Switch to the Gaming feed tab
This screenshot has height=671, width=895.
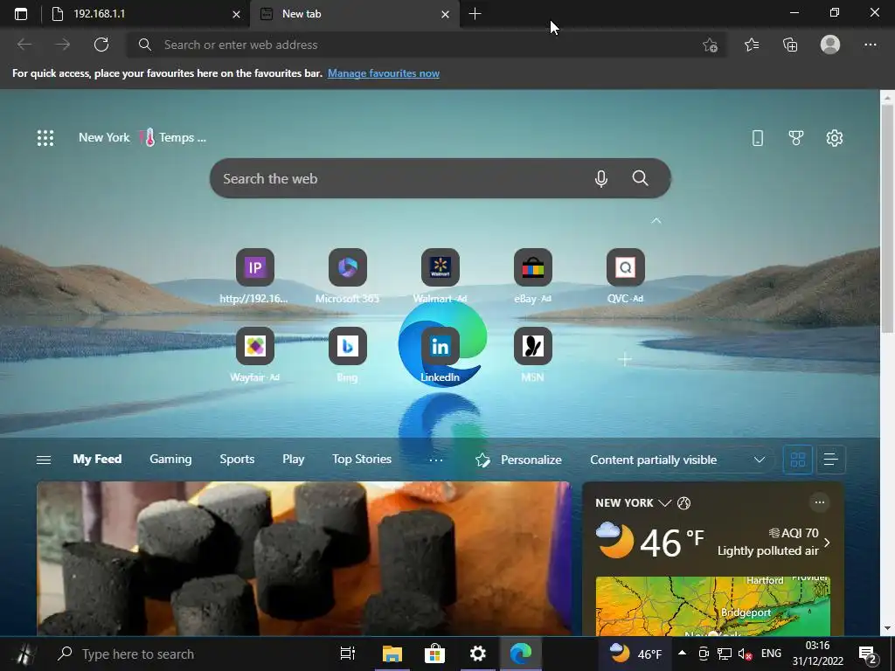coord(170,459)
